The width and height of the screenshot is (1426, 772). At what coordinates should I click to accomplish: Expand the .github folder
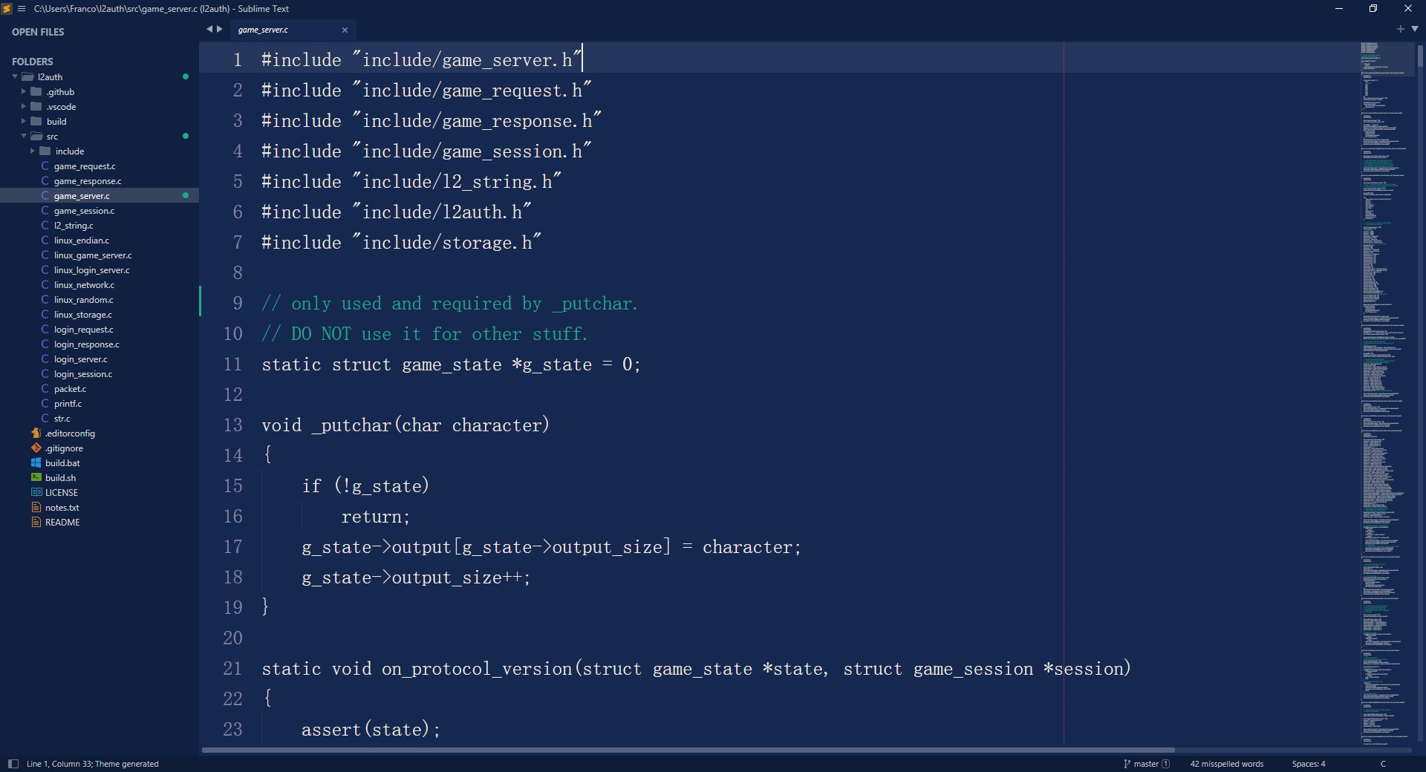[24, 92]
